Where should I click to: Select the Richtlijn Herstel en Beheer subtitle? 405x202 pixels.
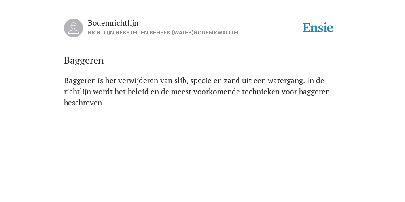point(165,33)
